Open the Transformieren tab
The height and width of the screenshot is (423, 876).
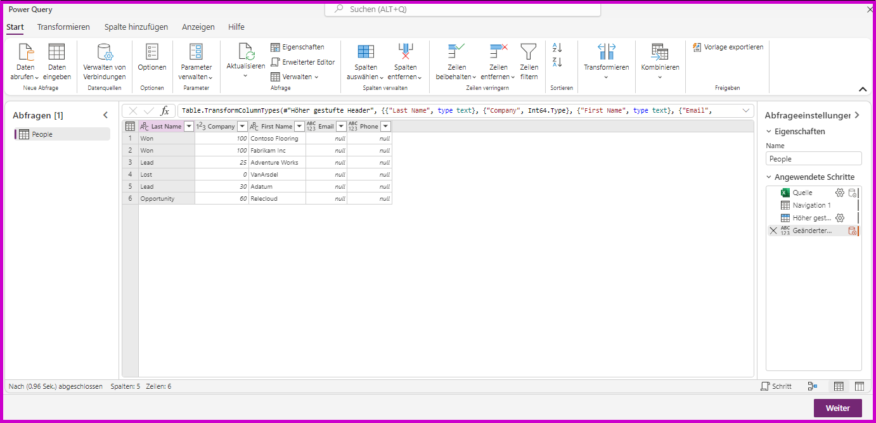63,27
